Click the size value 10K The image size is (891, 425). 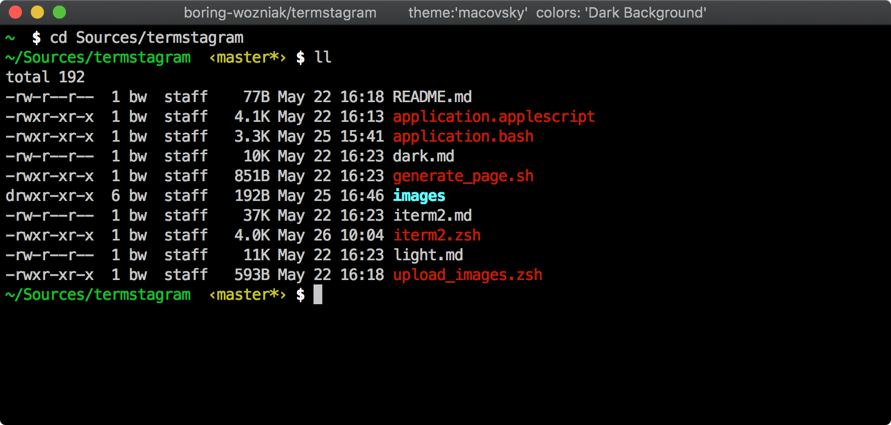coord(256,156)
